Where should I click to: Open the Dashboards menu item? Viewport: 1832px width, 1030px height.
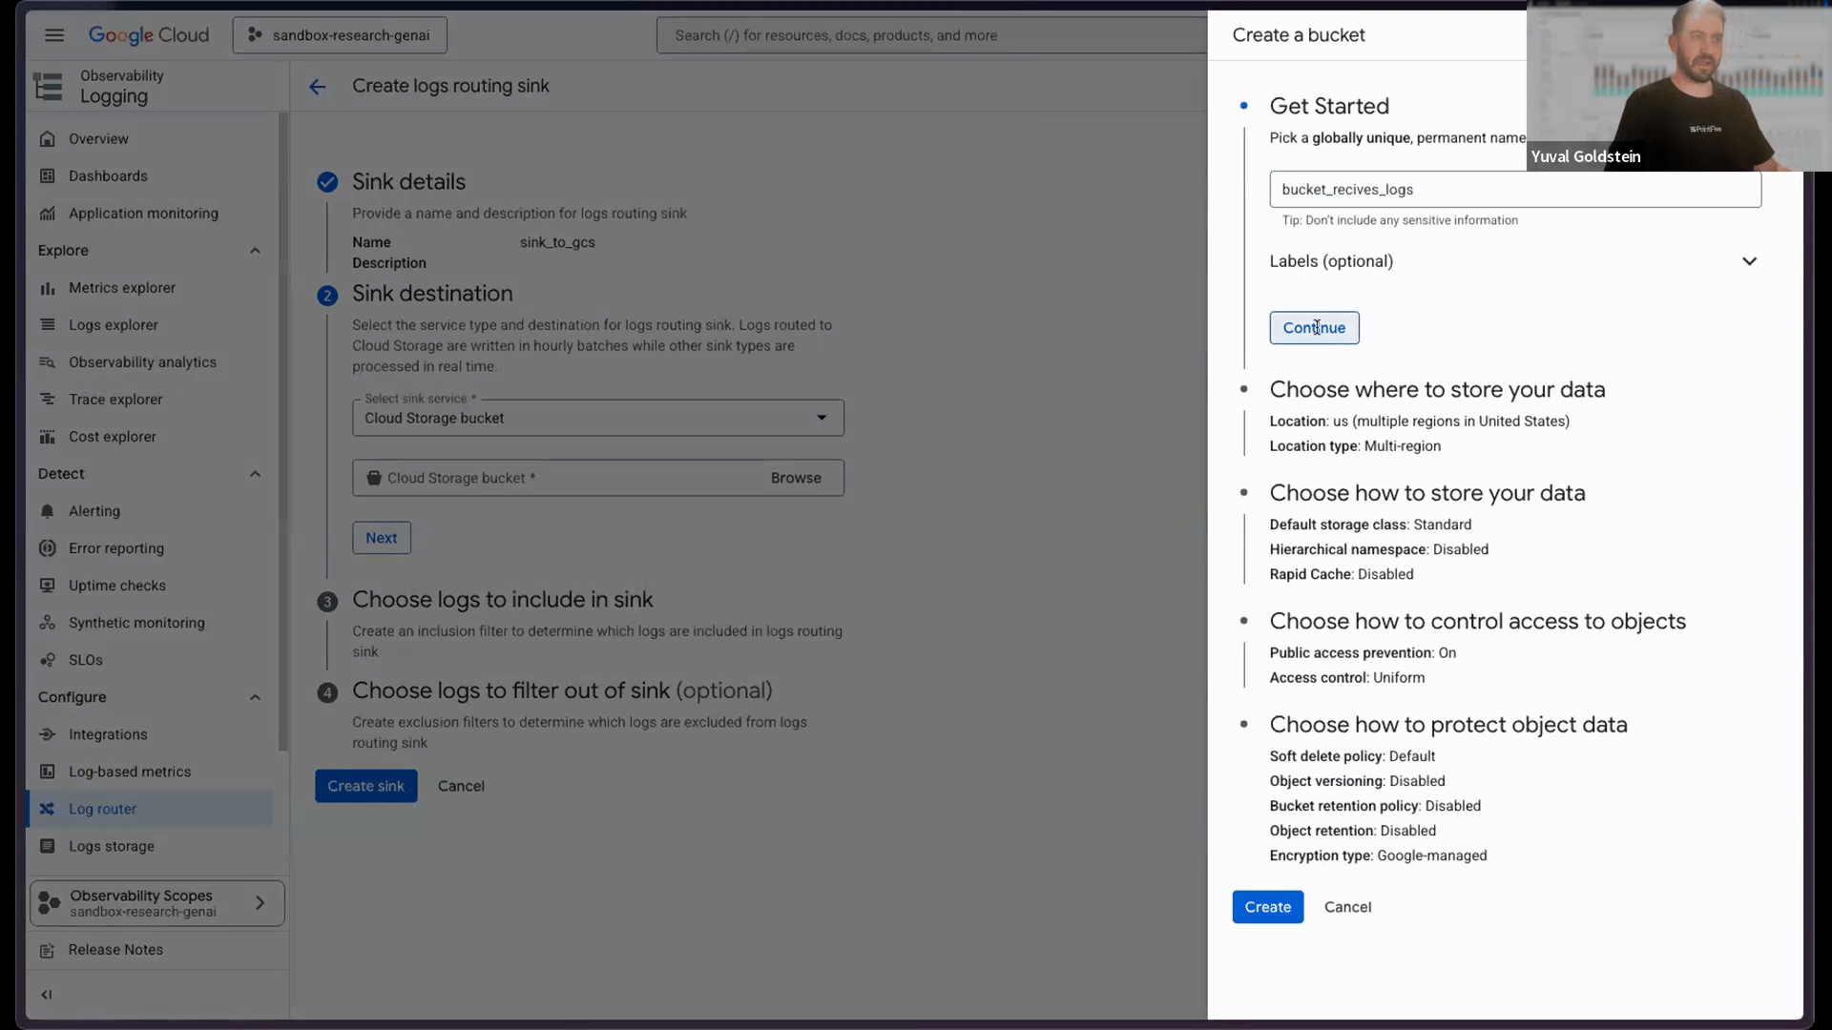108,176
